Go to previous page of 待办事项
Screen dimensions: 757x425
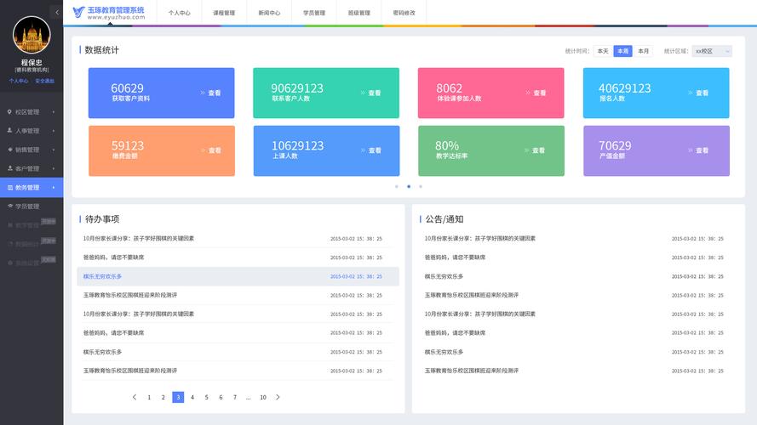(x=135, y=397)
